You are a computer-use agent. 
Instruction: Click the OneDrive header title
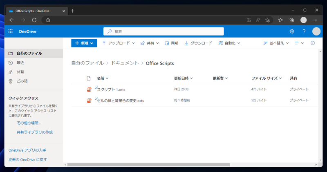coord(27,31)
